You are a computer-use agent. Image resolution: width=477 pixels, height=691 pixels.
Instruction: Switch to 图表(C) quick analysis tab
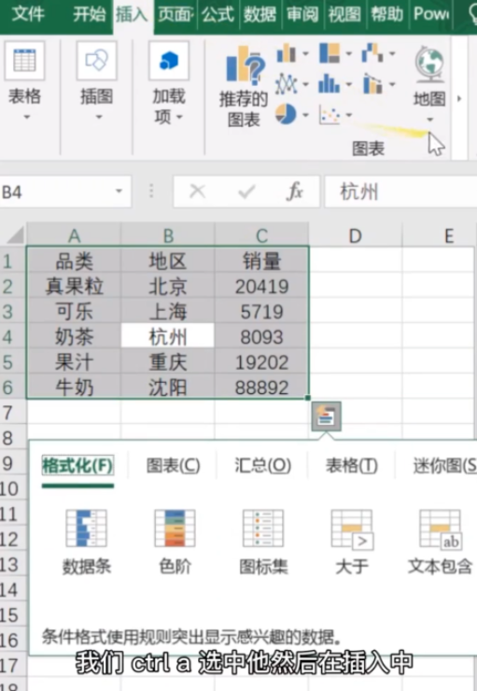173,465
